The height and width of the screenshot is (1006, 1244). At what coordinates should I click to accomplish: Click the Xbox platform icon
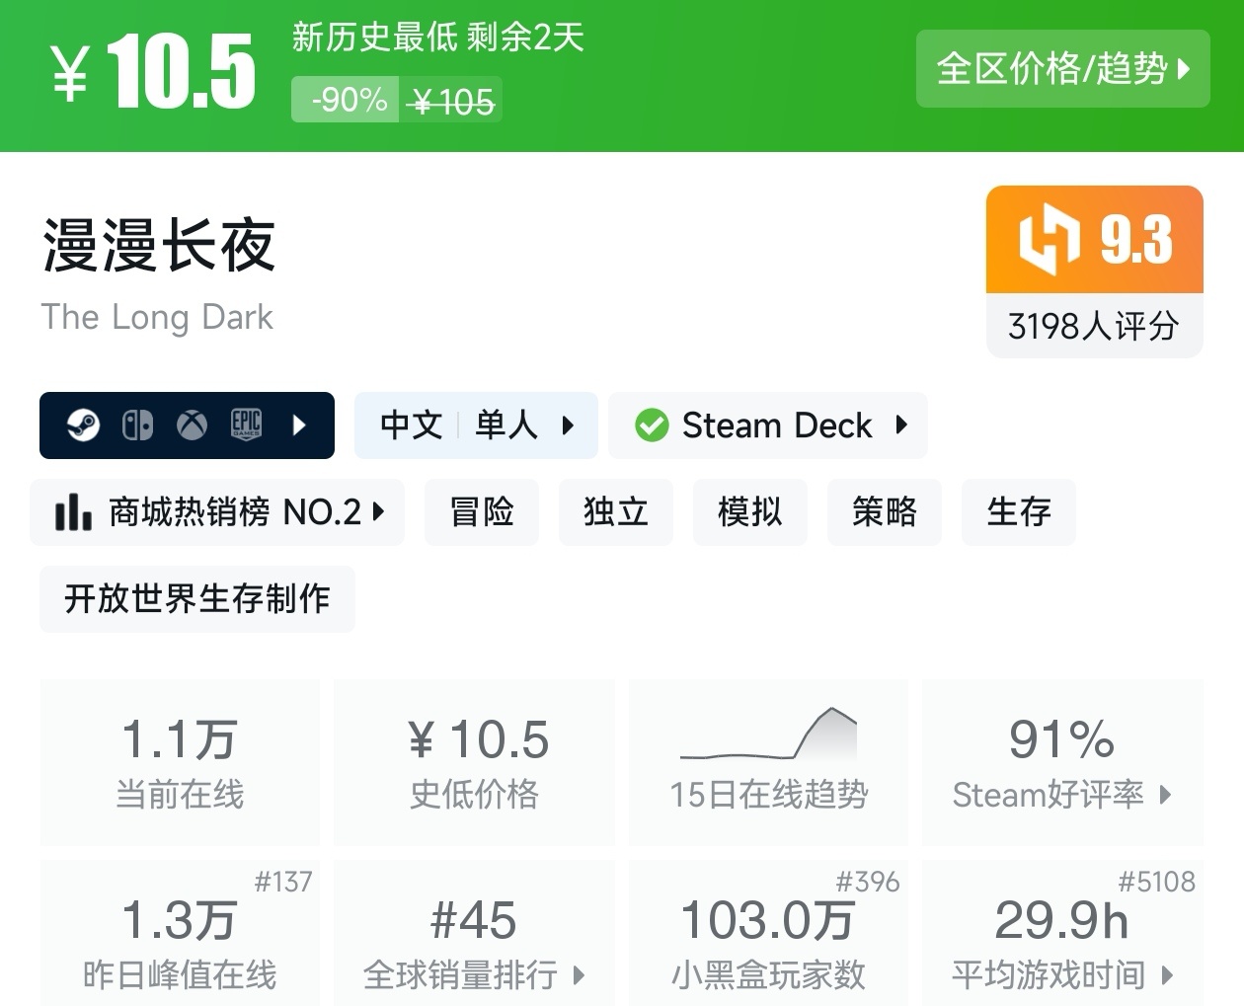point(192,426)
